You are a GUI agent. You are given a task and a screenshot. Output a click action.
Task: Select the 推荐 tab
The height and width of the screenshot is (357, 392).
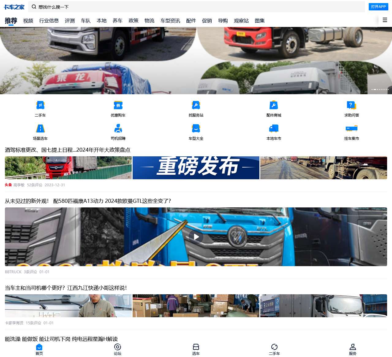11,21
